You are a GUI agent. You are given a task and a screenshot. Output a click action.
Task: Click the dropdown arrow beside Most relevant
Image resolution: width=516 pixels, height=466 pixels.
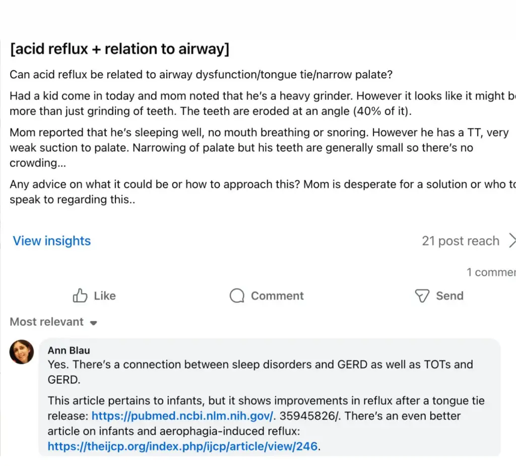tap(93, 323)
